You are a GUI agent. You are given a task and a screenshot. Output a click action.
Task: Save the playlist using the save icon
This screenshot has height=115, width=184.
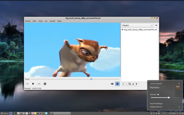pos(130,84)
